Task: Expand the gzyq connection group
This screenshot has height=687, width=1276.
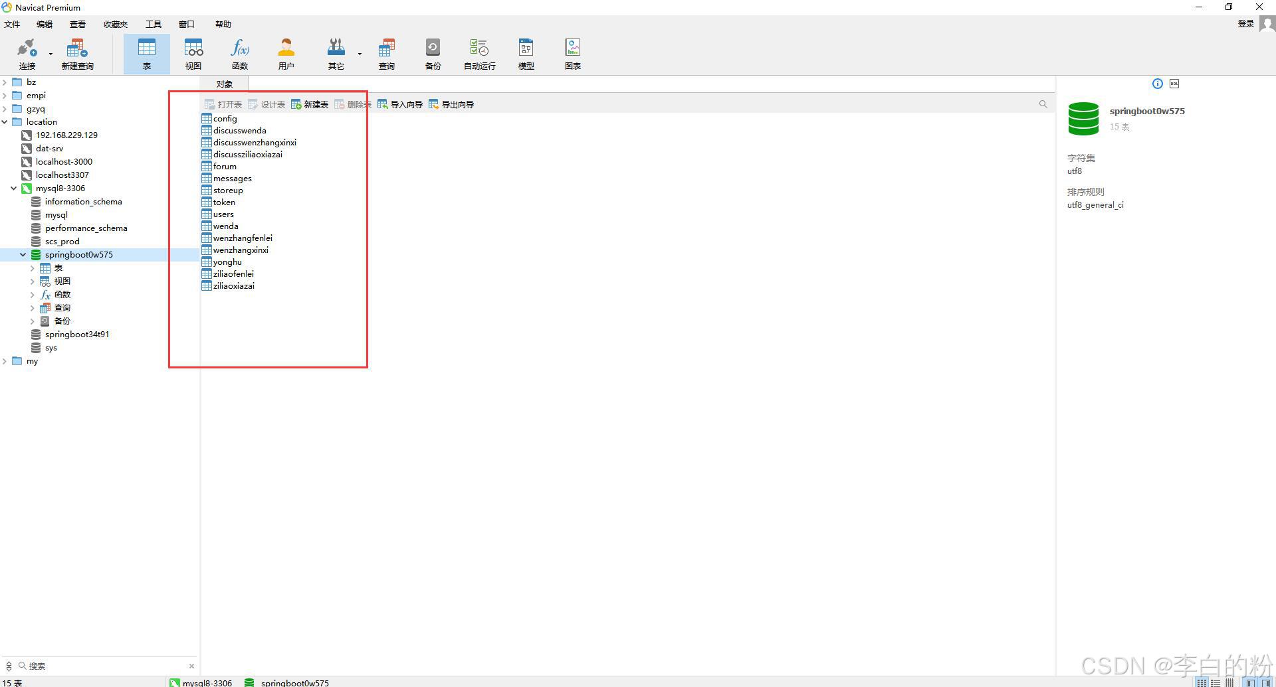Action: point(5,109)
